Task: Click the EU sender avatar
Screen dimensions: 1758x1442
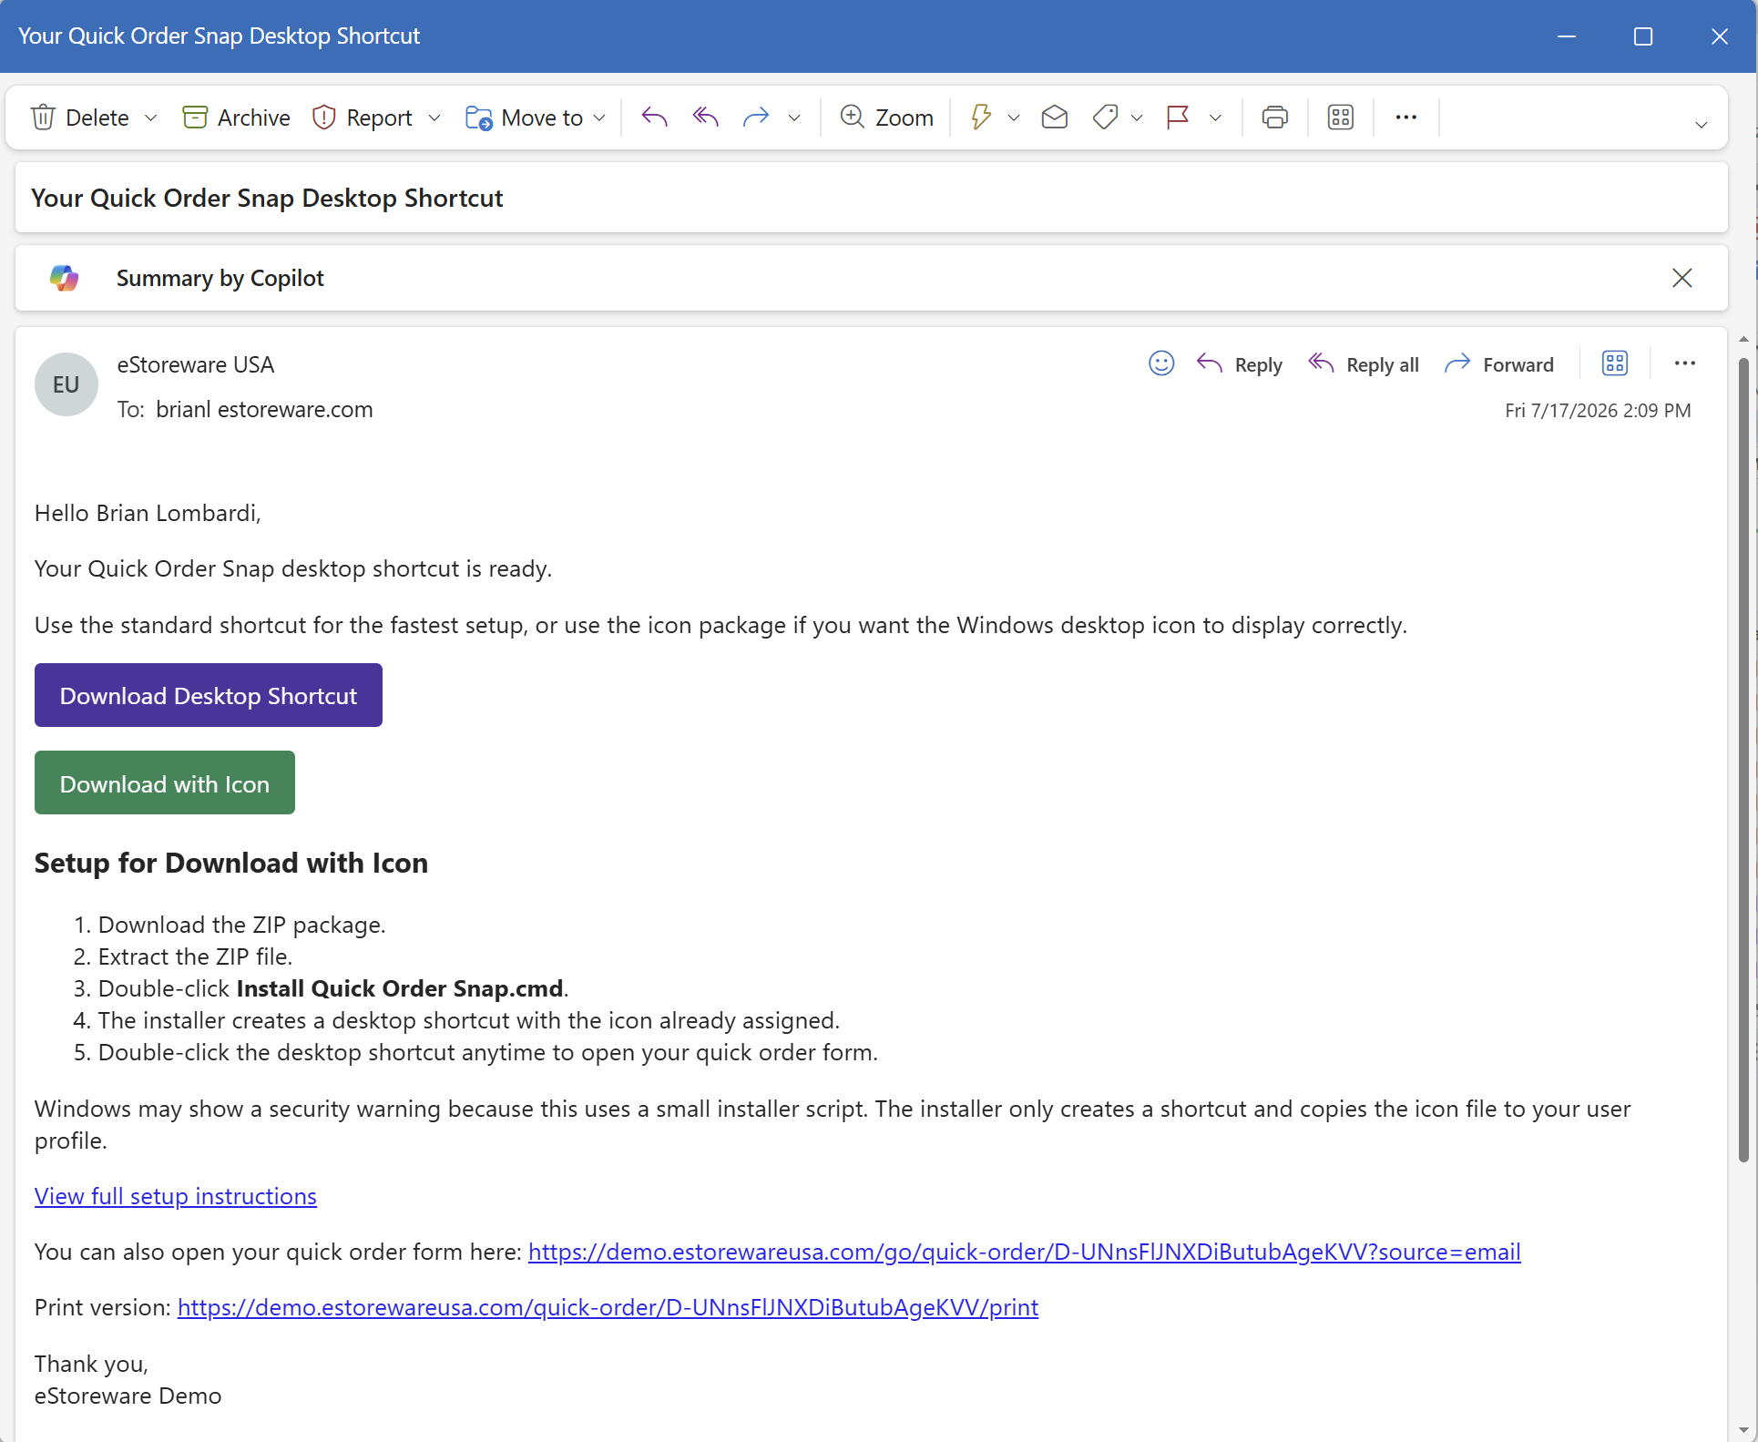Action: pyautogui.click(x=66, y=384)
